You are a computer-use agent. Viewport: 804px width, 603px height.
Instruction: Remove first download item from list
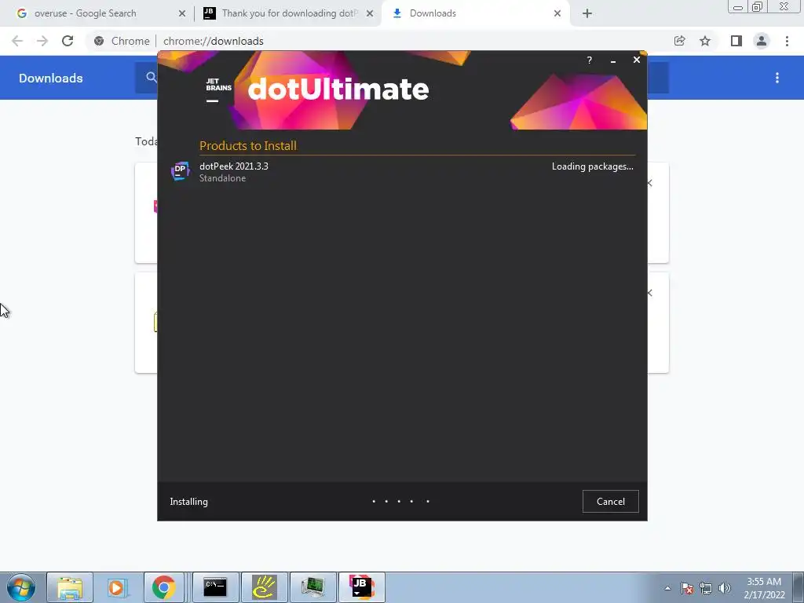[649, 183]
